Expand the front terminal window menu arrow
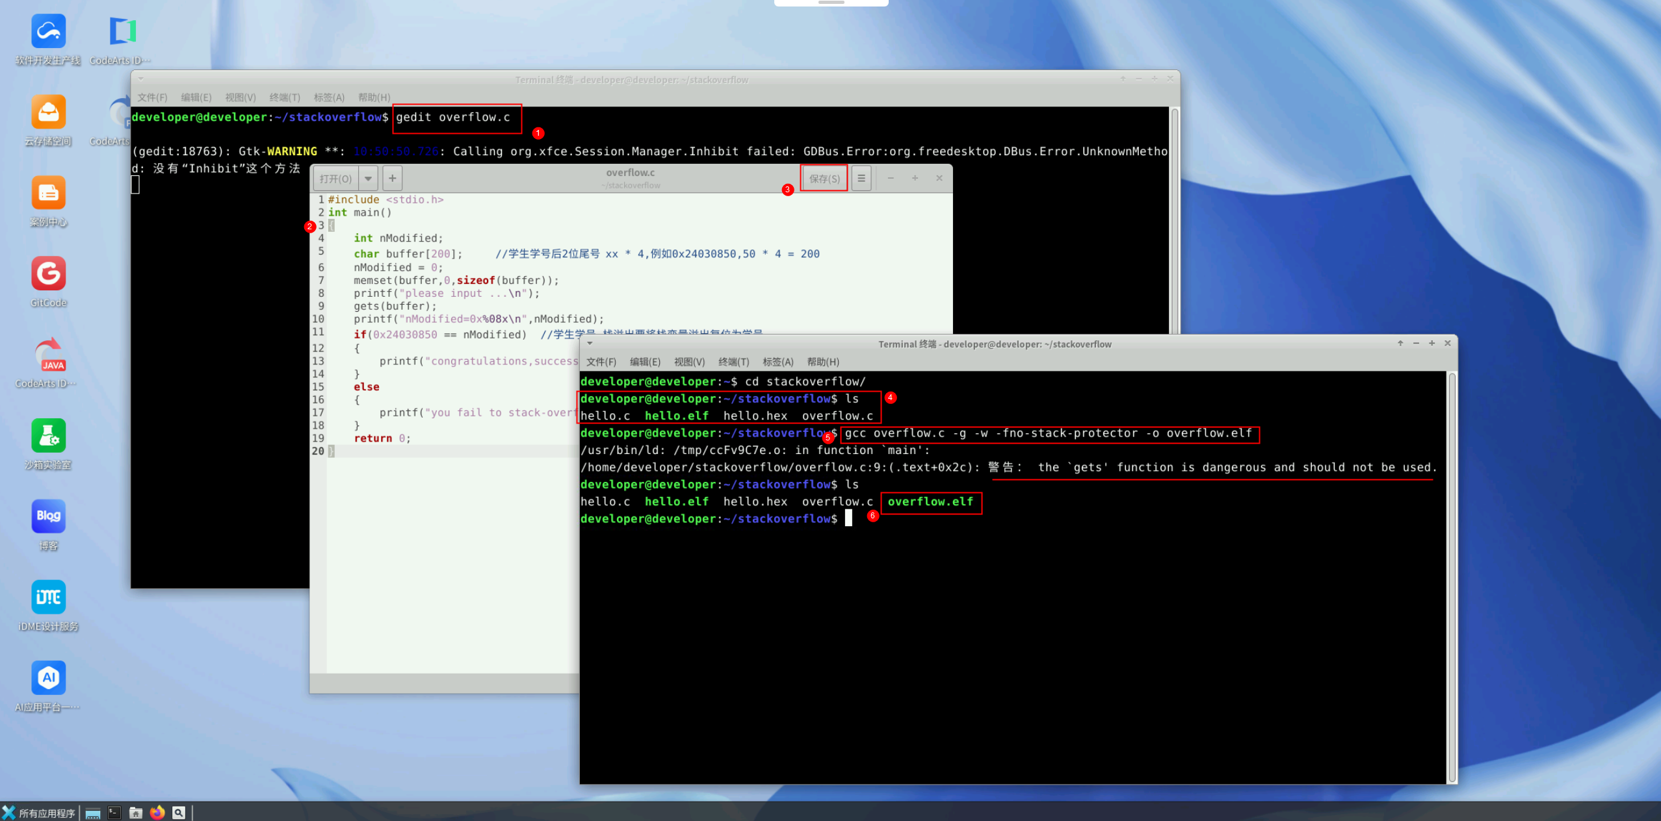 click(590, 343)
